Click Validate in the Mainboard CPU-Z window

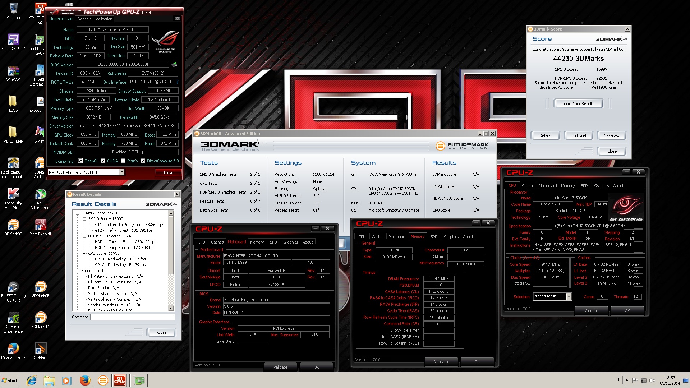[x=280, y=367]
